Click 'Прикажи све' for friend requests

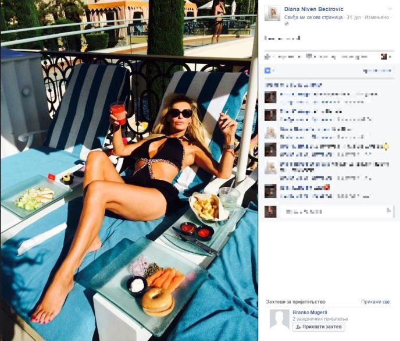pyautogui.click(x=375, y=301)
